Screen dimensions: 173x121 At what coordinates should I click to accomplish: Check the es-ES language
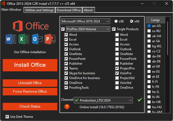pyautogui.click(x=149, y=72)
